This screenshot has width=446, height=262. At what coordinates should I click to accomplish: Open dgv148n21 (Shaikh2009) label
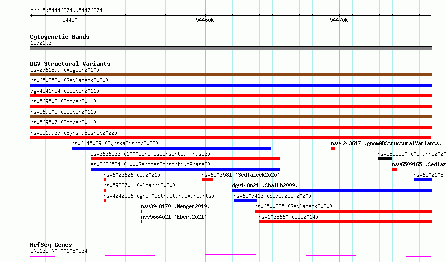point(265,185)
